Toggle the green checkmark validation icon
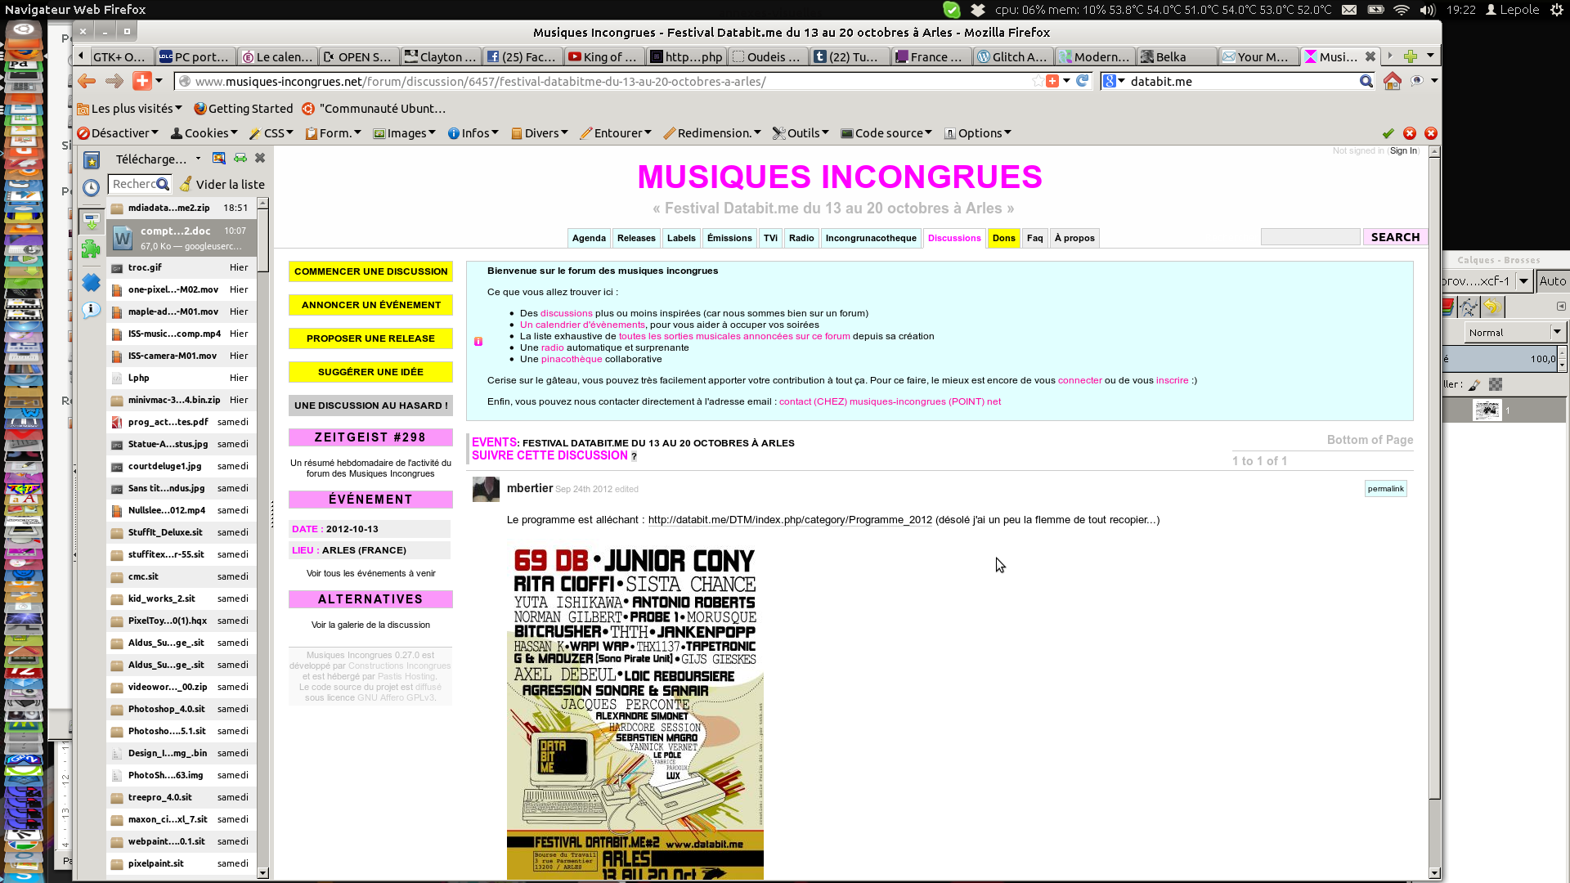The height and width of the screenshot is (883, 1570). click(x=1388, y=133)
